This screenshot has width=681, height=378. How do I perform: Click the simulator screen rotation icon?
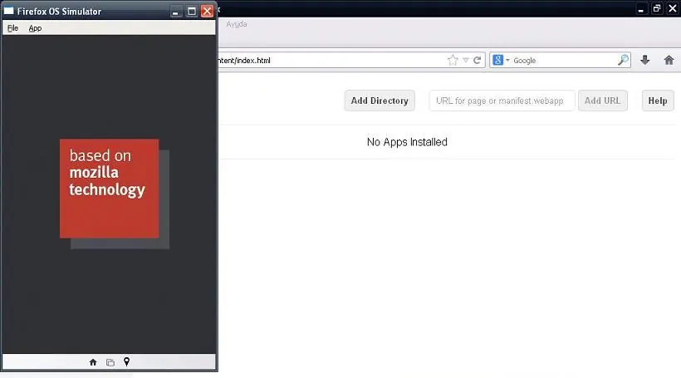click(110, 362)
